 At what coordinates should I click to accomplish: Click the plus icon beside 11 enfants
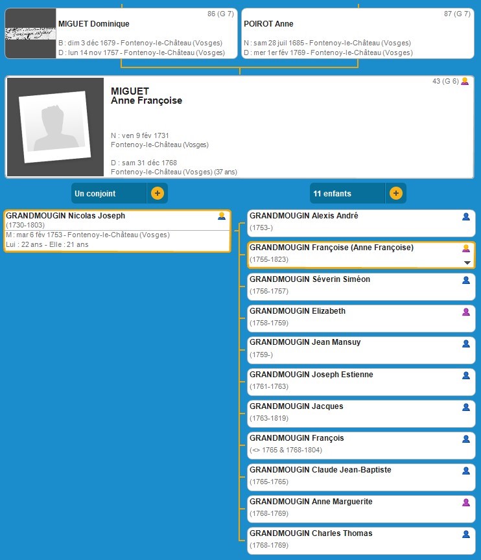tap(395, 193)
